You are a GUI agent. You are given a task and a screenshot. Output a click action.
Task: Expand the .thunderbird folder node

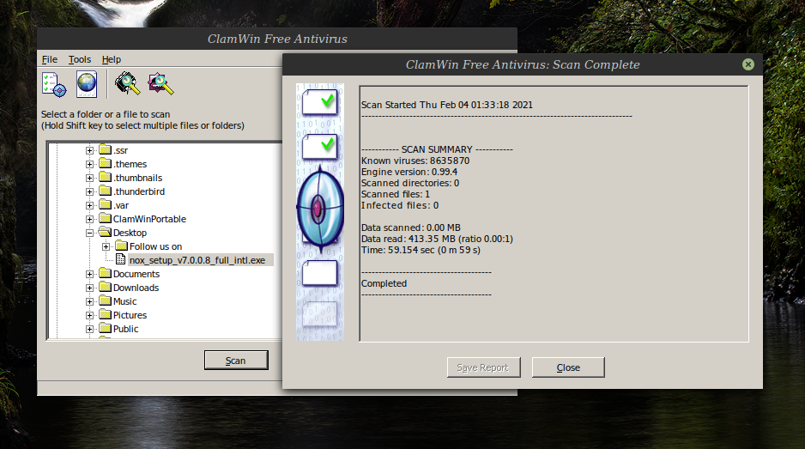89,191
